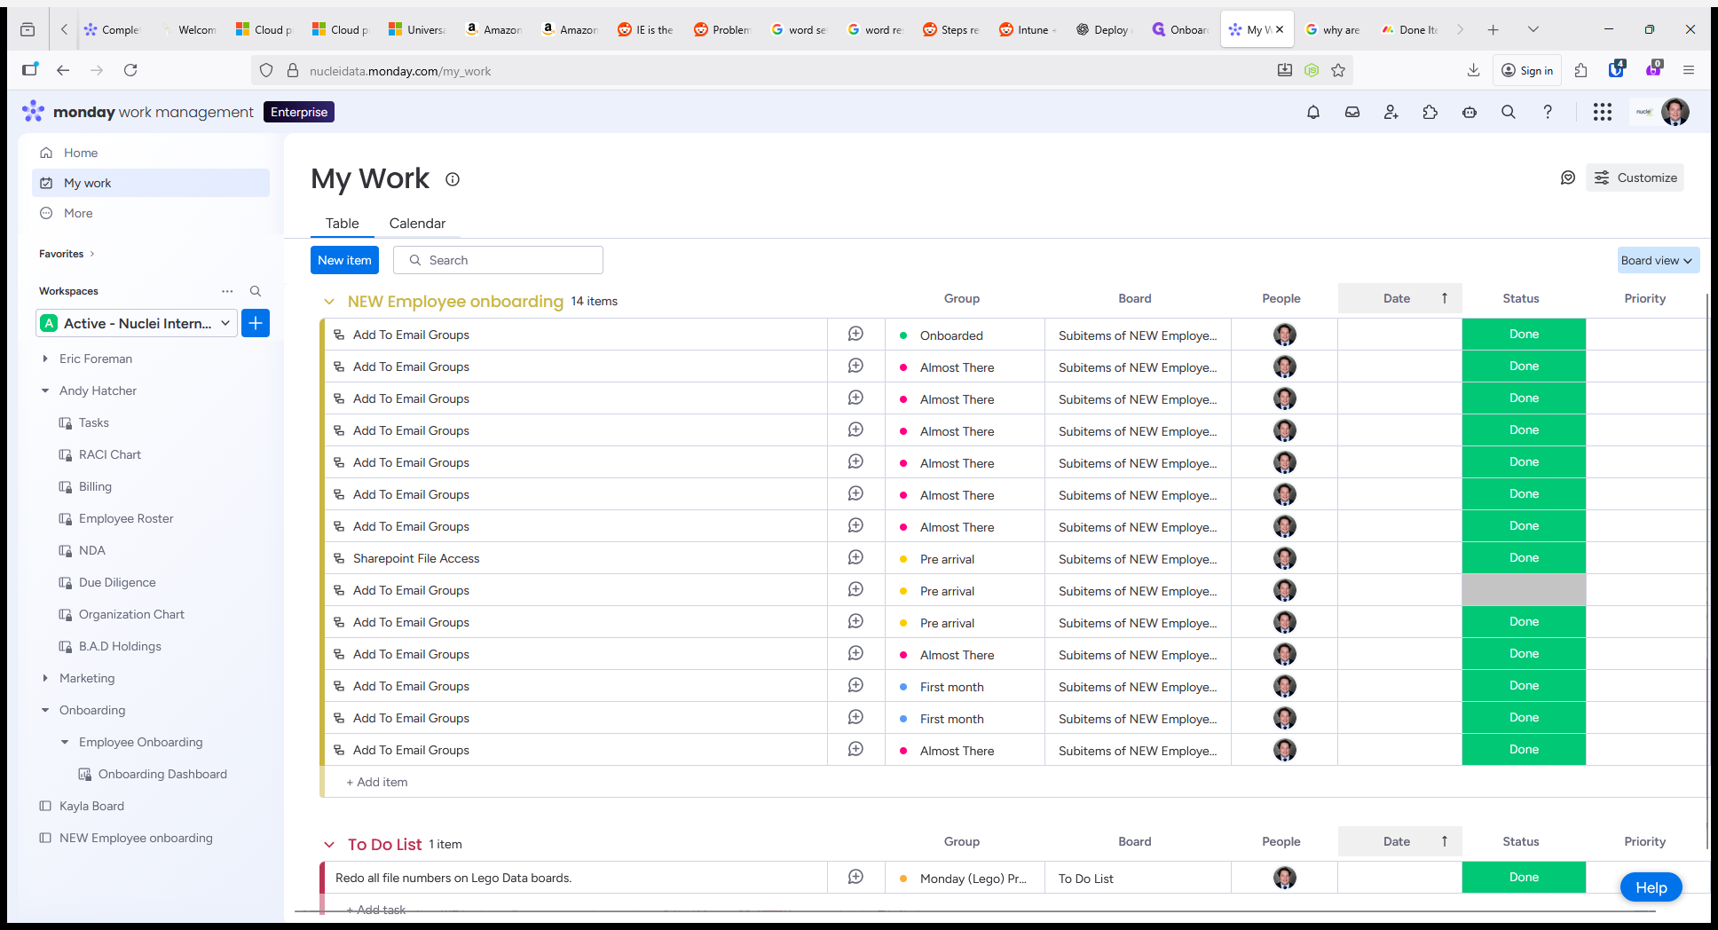Viewport: 1718px width, 930px height.
Task: Collapse the To Do List group
Action: [x=329, y=845]
